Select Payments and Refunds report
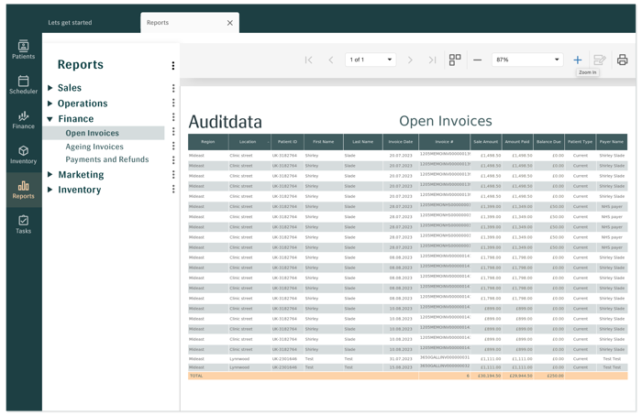Screen dimensions: 642x415 point(107,159)
